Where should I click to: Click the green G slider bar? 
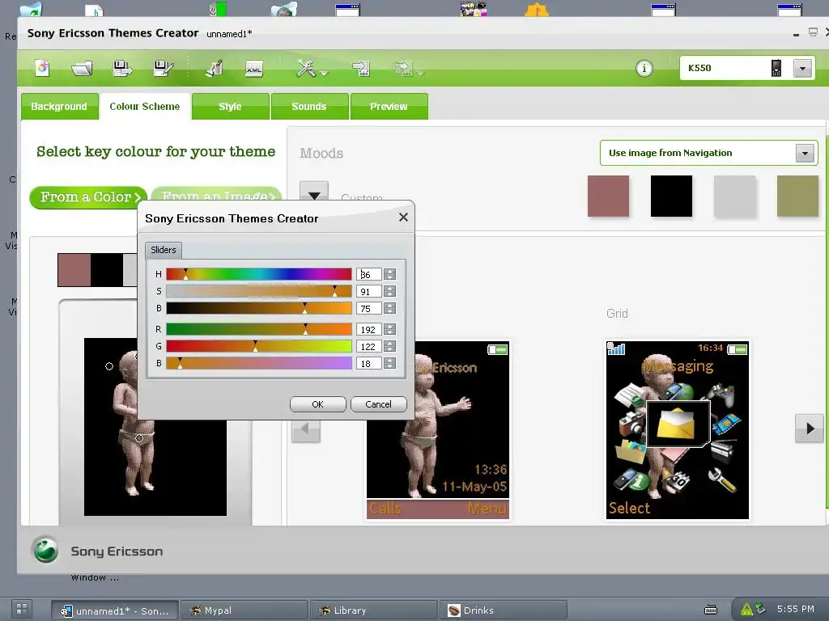tap(259, 346)
